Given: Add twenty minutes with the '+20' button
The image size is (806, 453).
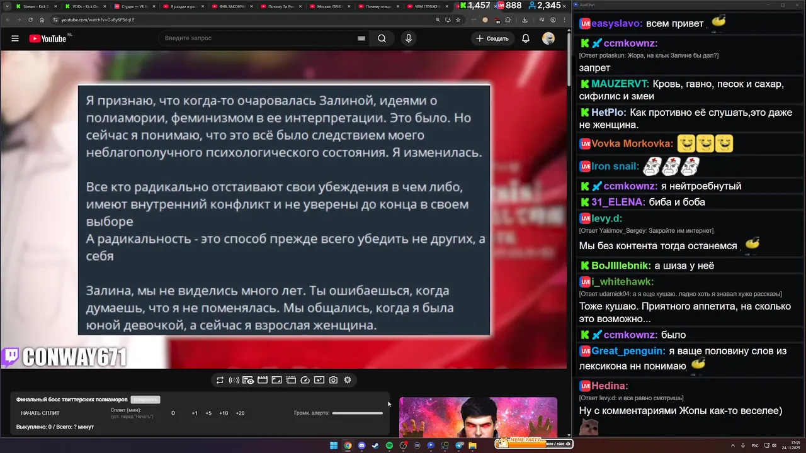Looking at the screenshot, I should (240, 413).
